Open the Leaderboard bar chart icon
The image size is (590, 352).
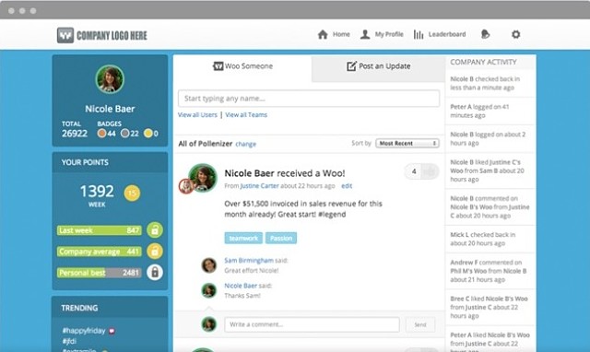[x=419, y=35]
